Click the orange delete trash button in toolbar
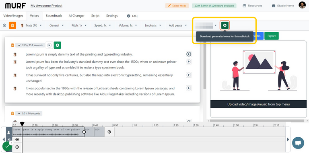309x153 pixels. pos(12,25)
